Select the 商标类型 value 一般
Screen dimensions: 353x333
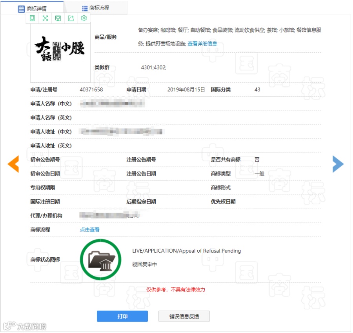point(259,174)
